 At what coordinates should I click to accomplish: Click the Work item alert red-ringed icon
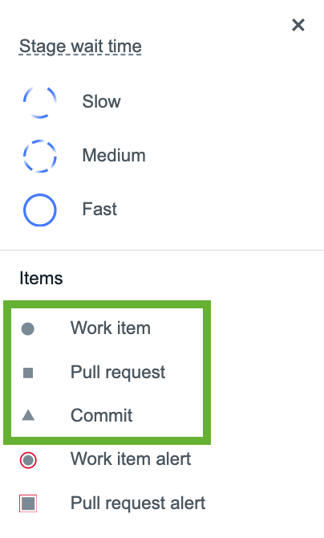tap(28, 460)
